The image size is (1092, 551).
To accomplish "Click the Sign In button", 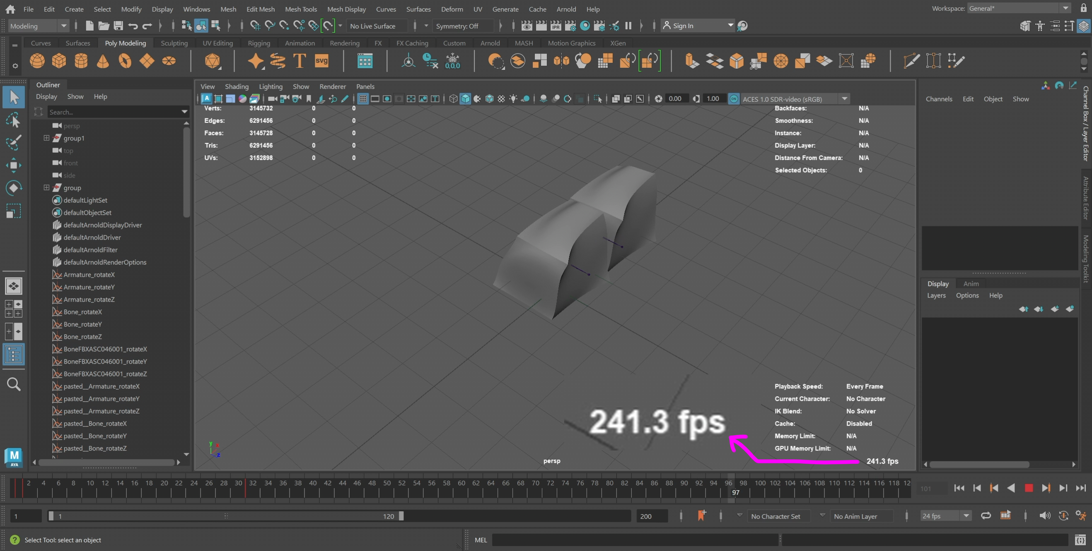I will pyautogui.click(x=697, y=26).
